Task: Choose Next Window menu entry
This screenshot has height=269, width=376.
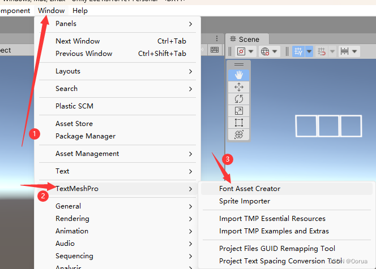Action: pos(118,41)
